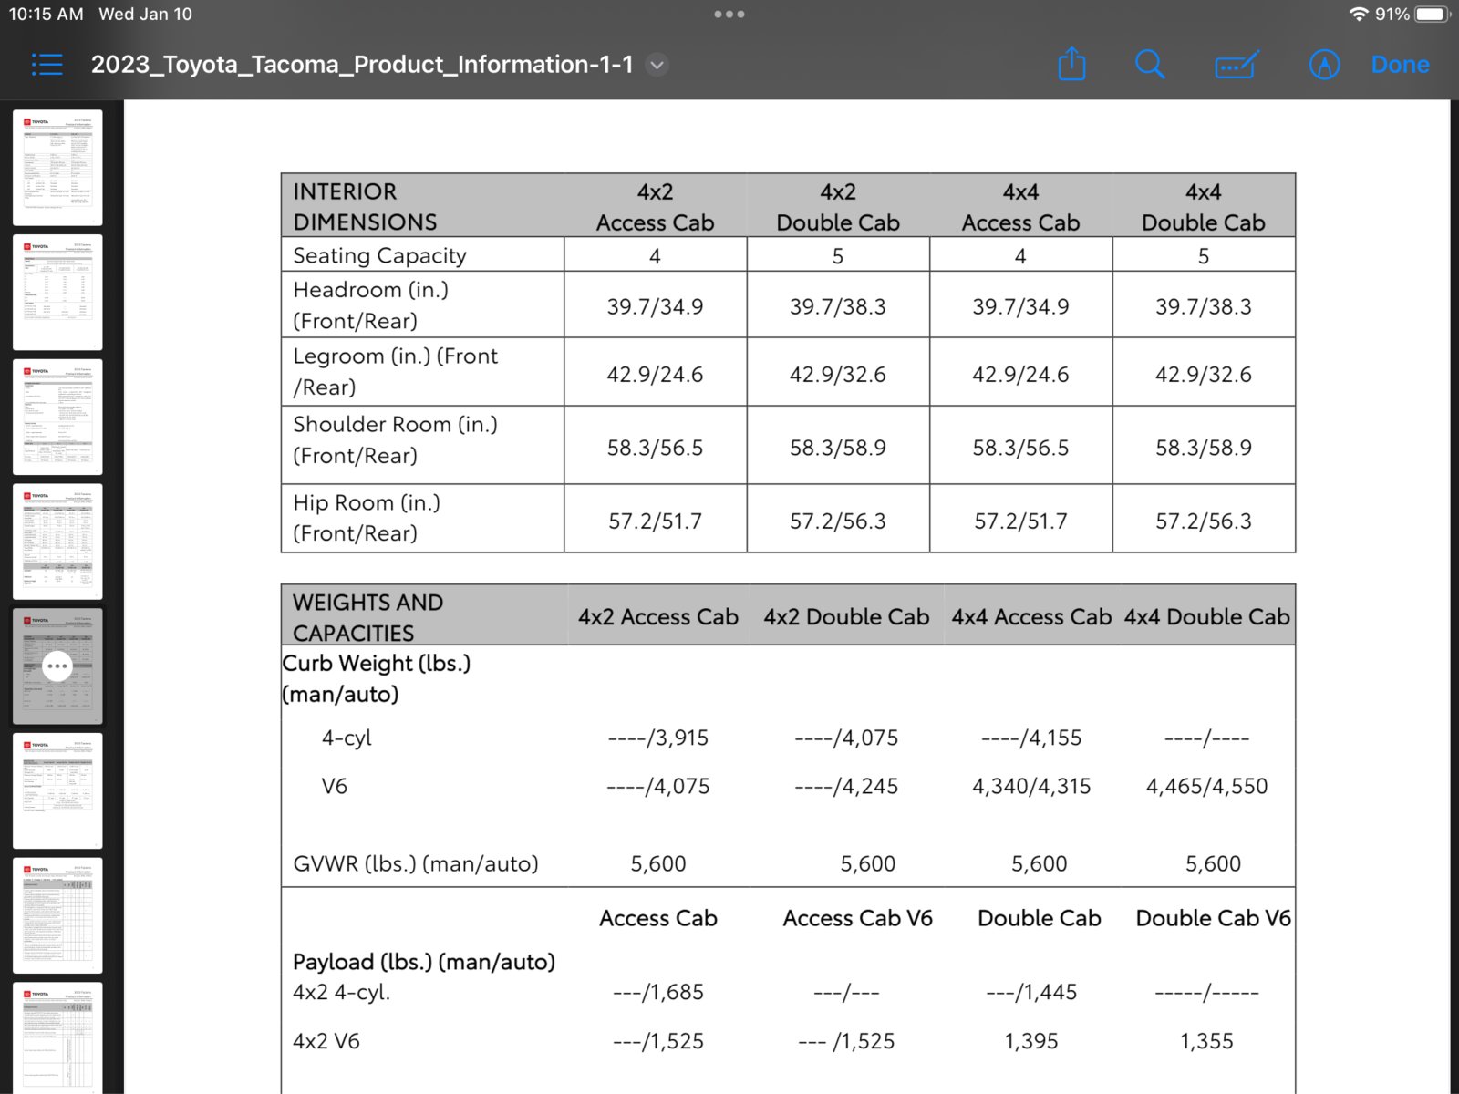
Task: Tap the 'WEIGHTS AND CAPACITIES' header
Action: [x=367, y=617]
